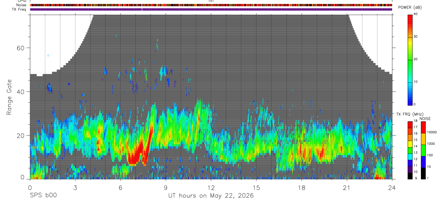Click the 40 tick on Range Gate axis
The height and width of the screenshot is (203, 441).
point(20,92)
